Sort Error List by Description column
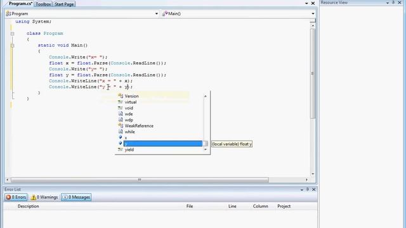The width and height of the screenshot is (406, 228). click(x=28, y=206)
